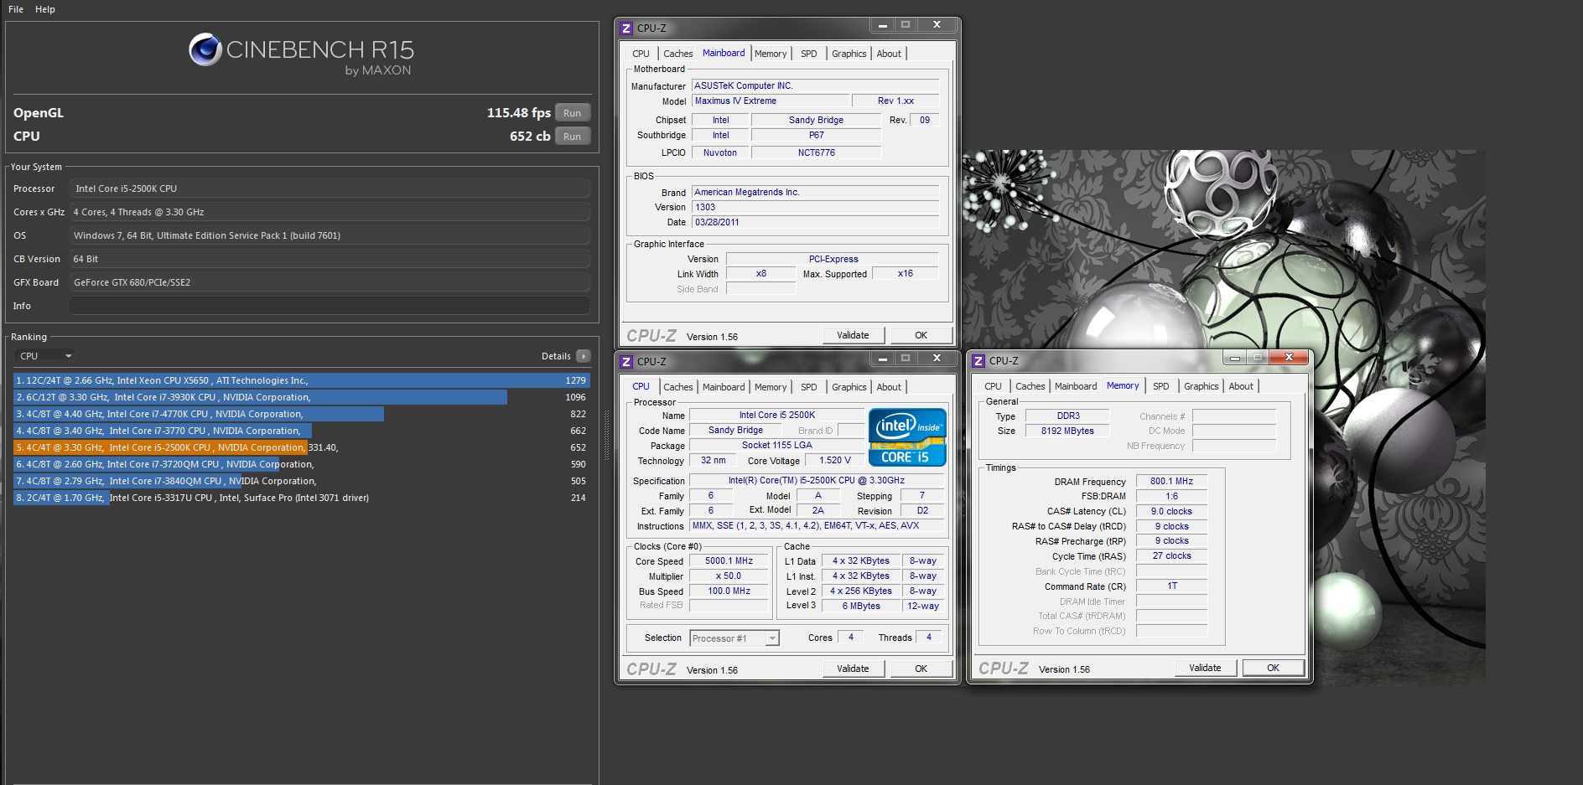Open About tab in Mainboard CPU-Z window
Screen dimensions: 1583x785
[x=889, y=54]
